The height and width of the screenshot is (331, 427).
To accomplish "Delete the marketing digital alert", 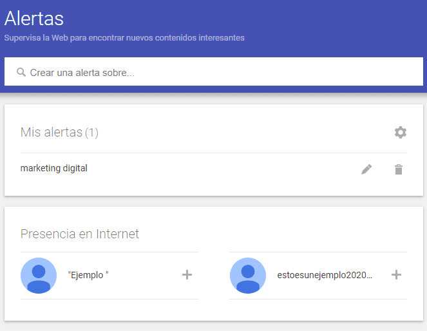I will tap(399, 169).
